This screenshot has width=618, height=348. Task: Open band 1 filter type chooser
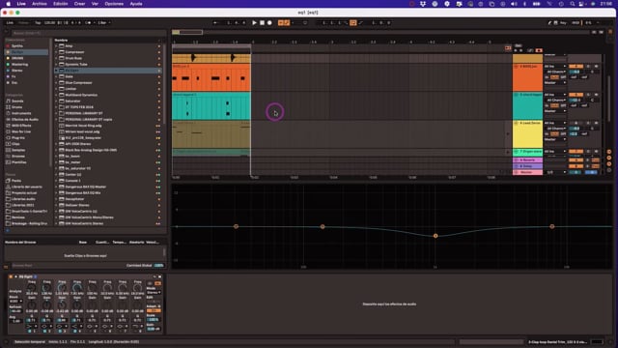pyautogui.click(x=31, y=327)
